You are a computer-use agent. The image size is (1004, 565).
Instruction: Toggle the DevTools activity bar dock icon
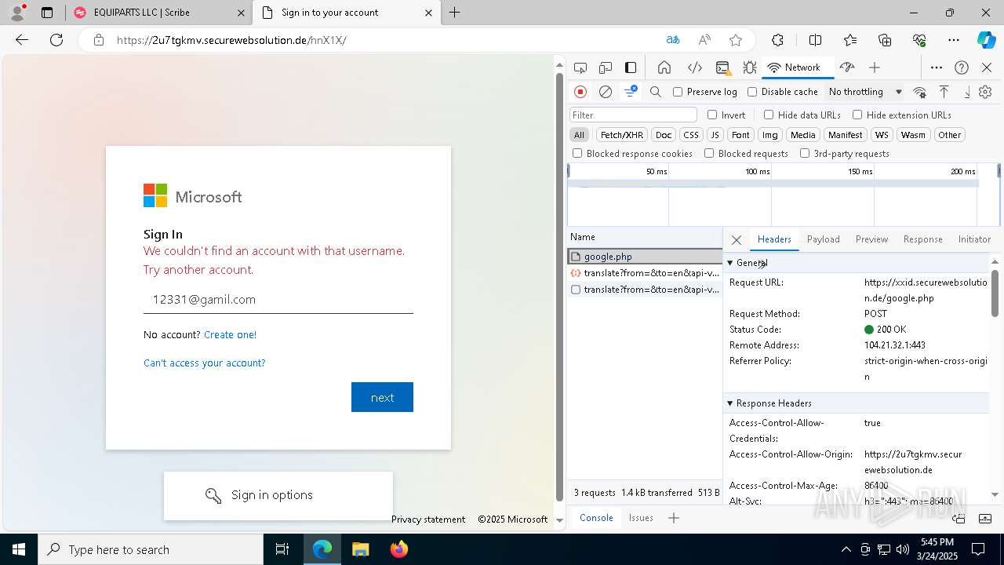click(631, 67)
